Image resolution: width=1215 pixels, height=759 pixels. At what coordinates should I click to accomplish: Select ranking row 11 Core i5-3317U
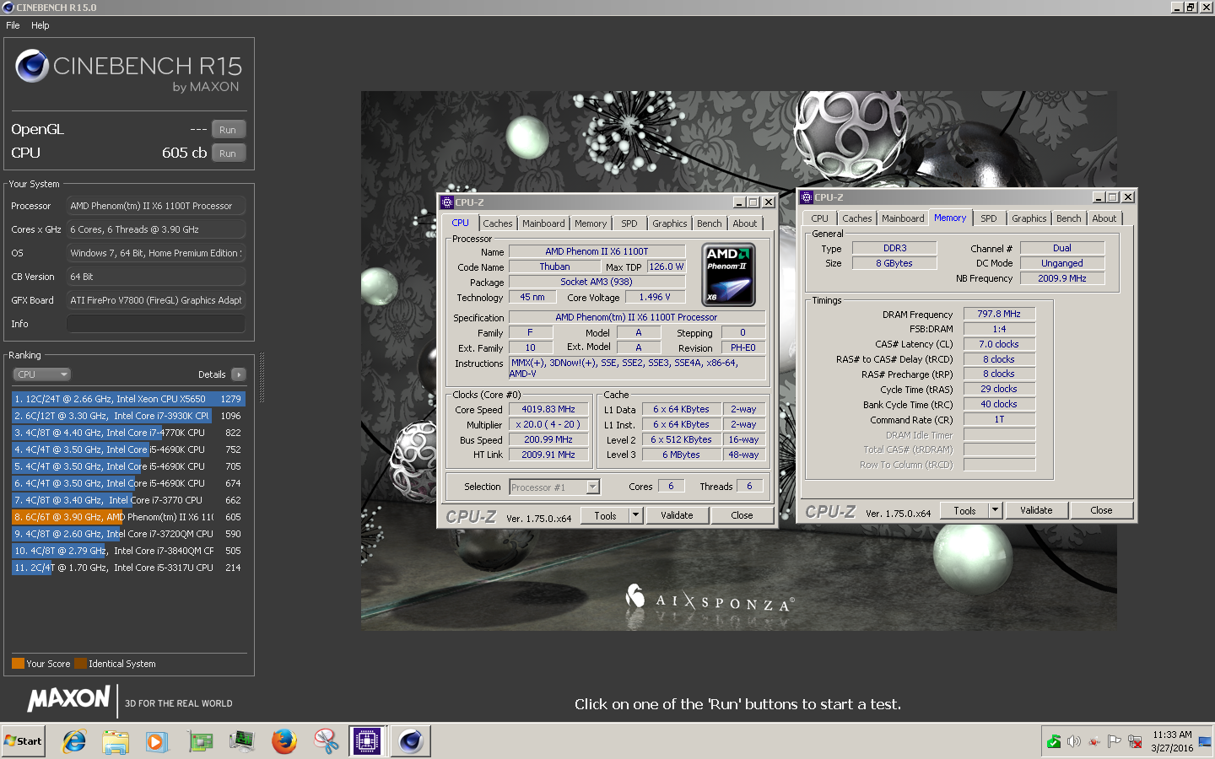coord(128,568)
